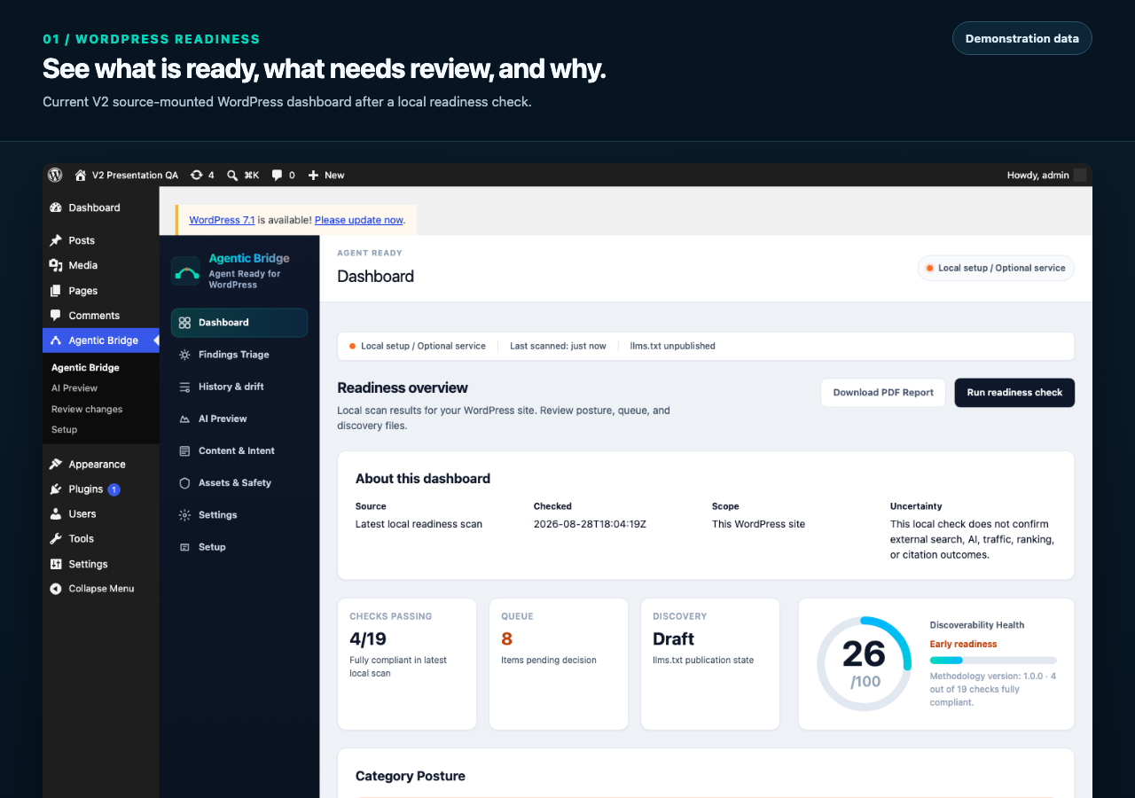Click the Discovery Draft card
This screenshot has height=798, width=1135.
710,664
